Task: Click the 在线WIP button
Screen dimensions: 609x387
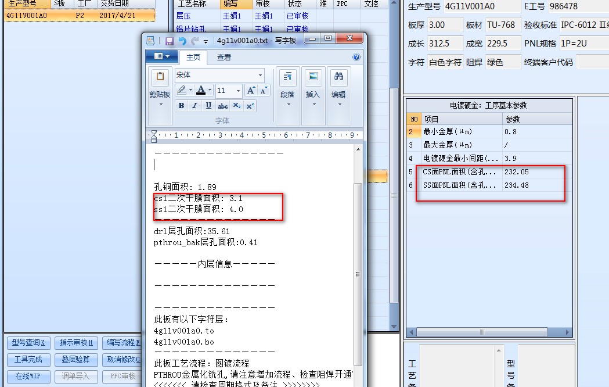Action: point(28,376)
